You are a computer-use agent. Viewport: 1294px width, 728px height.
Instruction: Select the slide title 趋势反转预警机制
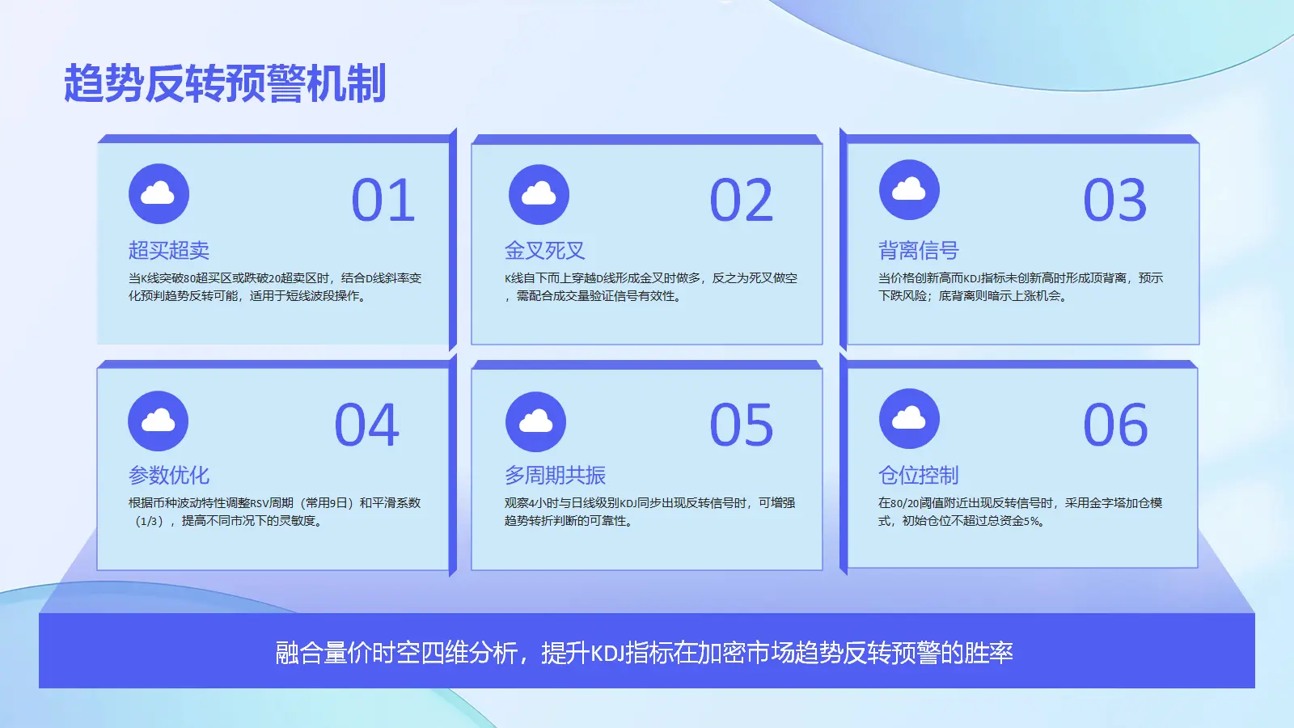coord(225,83)
